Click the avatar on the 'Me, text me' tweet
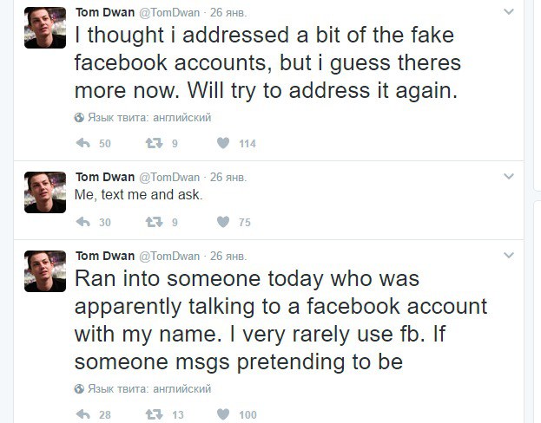 [x=45, y=192]
